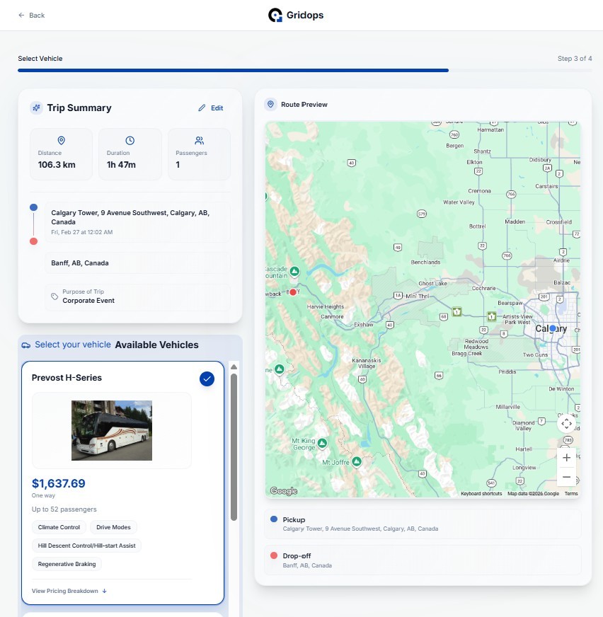Open the Prevost H-Series bus photo
Image resolution: width=603 pixels, height=617 pixels.
click(112, 430)
